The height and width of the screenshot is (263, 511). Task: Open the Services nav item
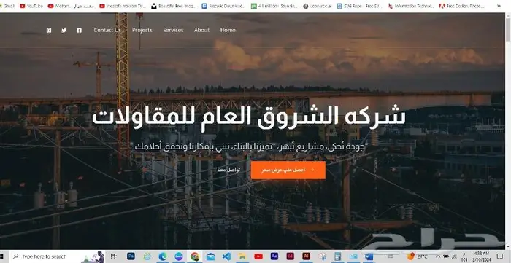pos(173,30)
